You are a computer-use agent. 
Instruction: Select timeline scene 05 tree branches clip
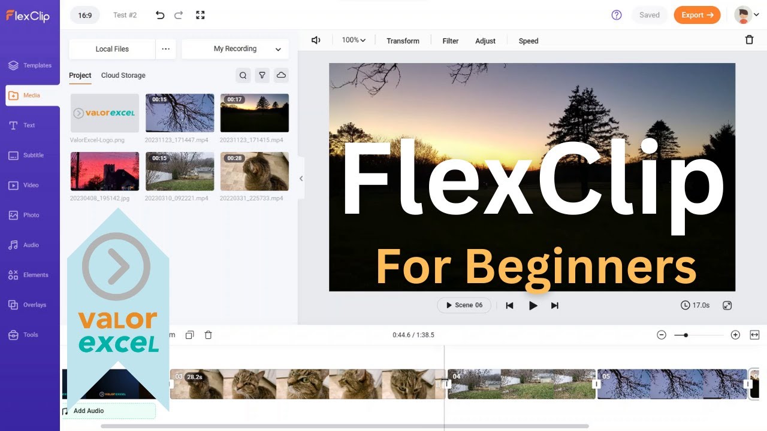672,384
